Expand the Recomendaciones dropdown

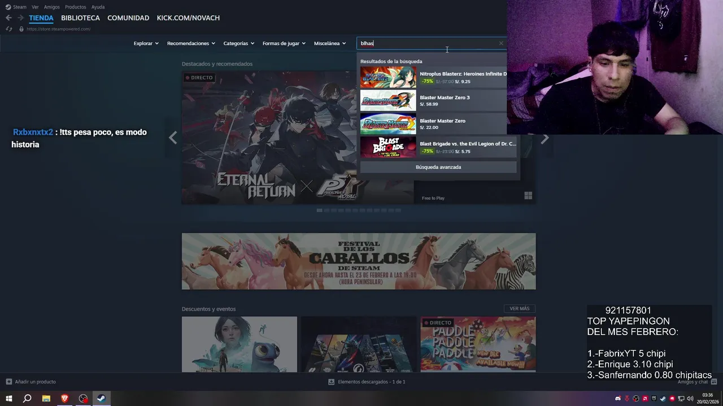(x=191, y=43)
